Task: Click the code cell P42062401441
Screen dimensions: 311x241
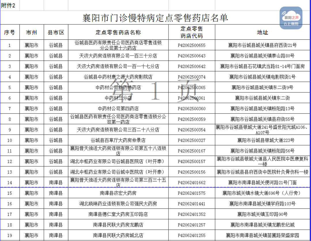Action: [191, 204]
